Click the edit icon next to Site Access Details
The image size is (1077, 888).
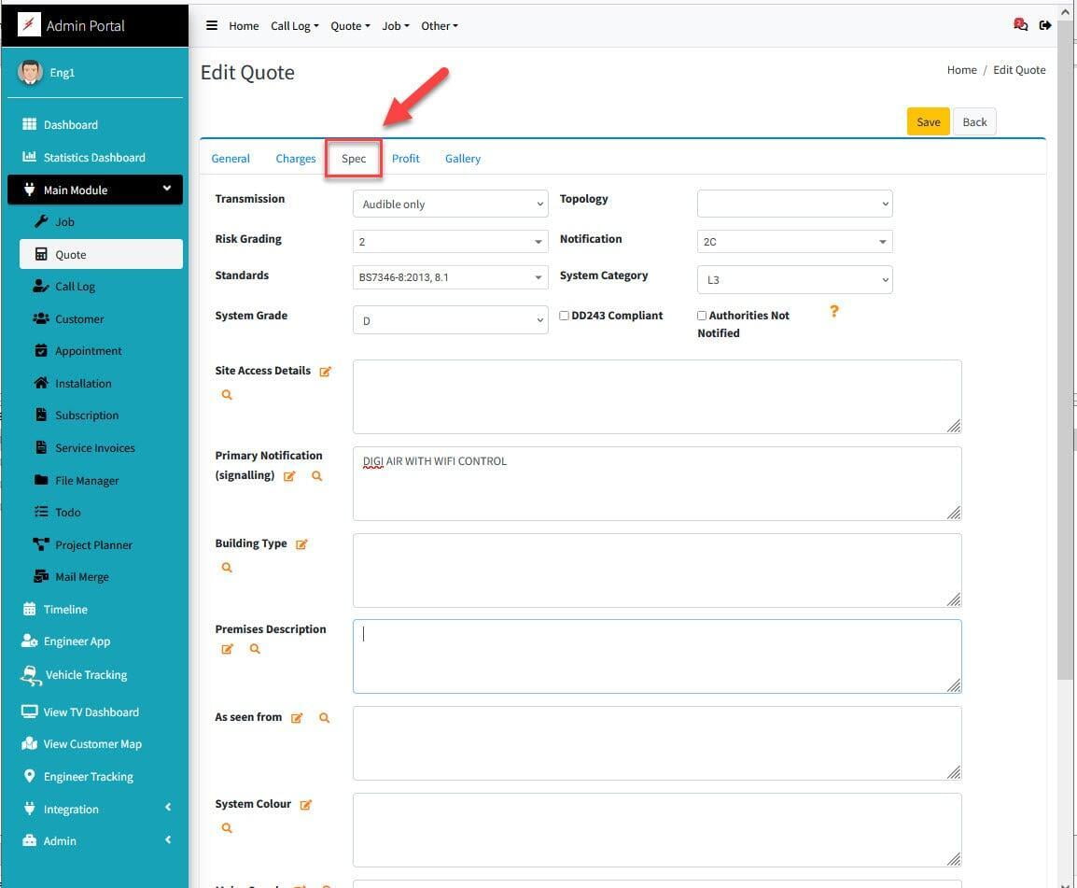click(x=326, y=372)
